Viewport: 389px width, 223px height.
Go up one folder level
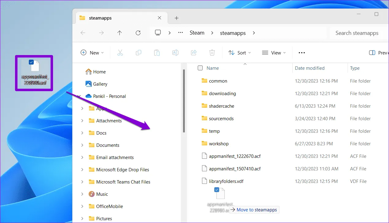click(120, 33)
